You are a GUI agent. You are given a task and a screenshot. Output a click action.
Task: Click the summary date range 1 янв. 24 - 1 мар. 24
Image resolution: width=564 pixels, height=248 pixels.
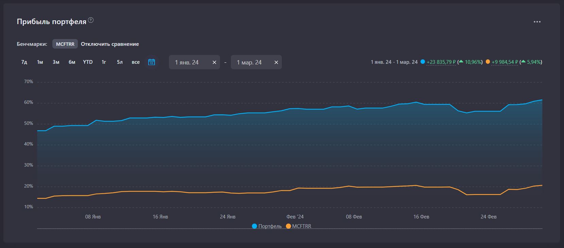(394, 62)
